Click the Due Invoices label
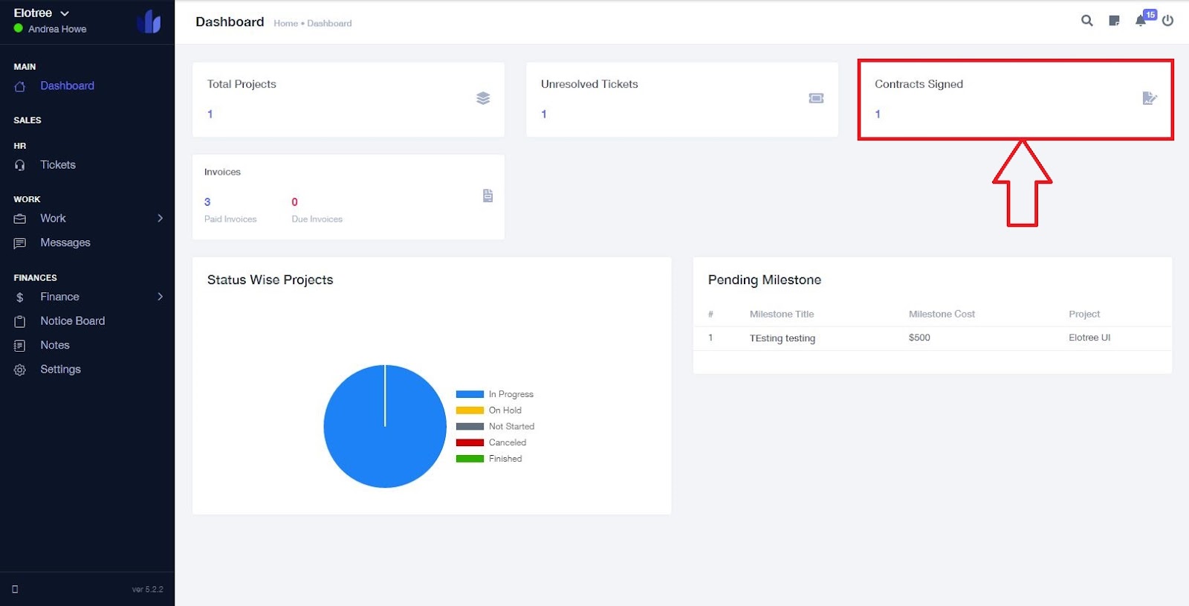 [x=317, y=219]
